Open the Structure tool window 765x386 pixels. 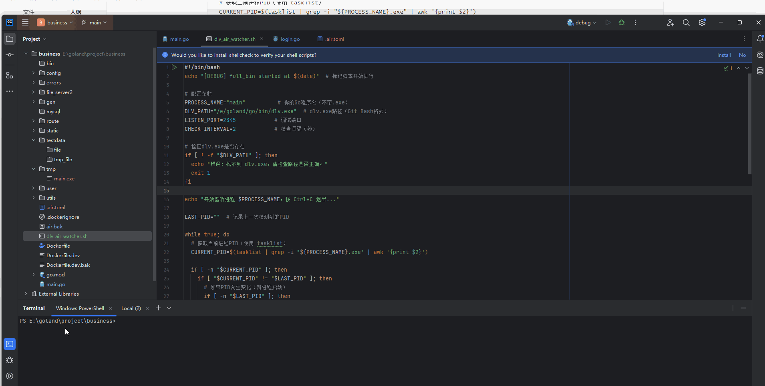(10, 75)
